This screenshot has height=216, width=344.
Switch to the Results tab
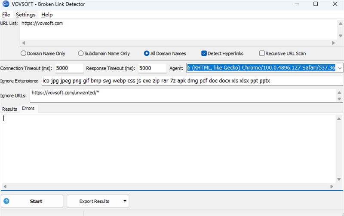(x=9, y=109)
